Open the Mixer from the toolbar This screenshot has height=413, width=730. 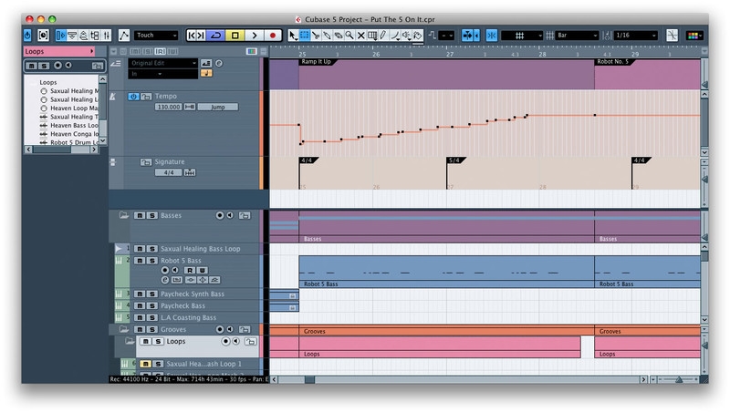coord(107,36)
